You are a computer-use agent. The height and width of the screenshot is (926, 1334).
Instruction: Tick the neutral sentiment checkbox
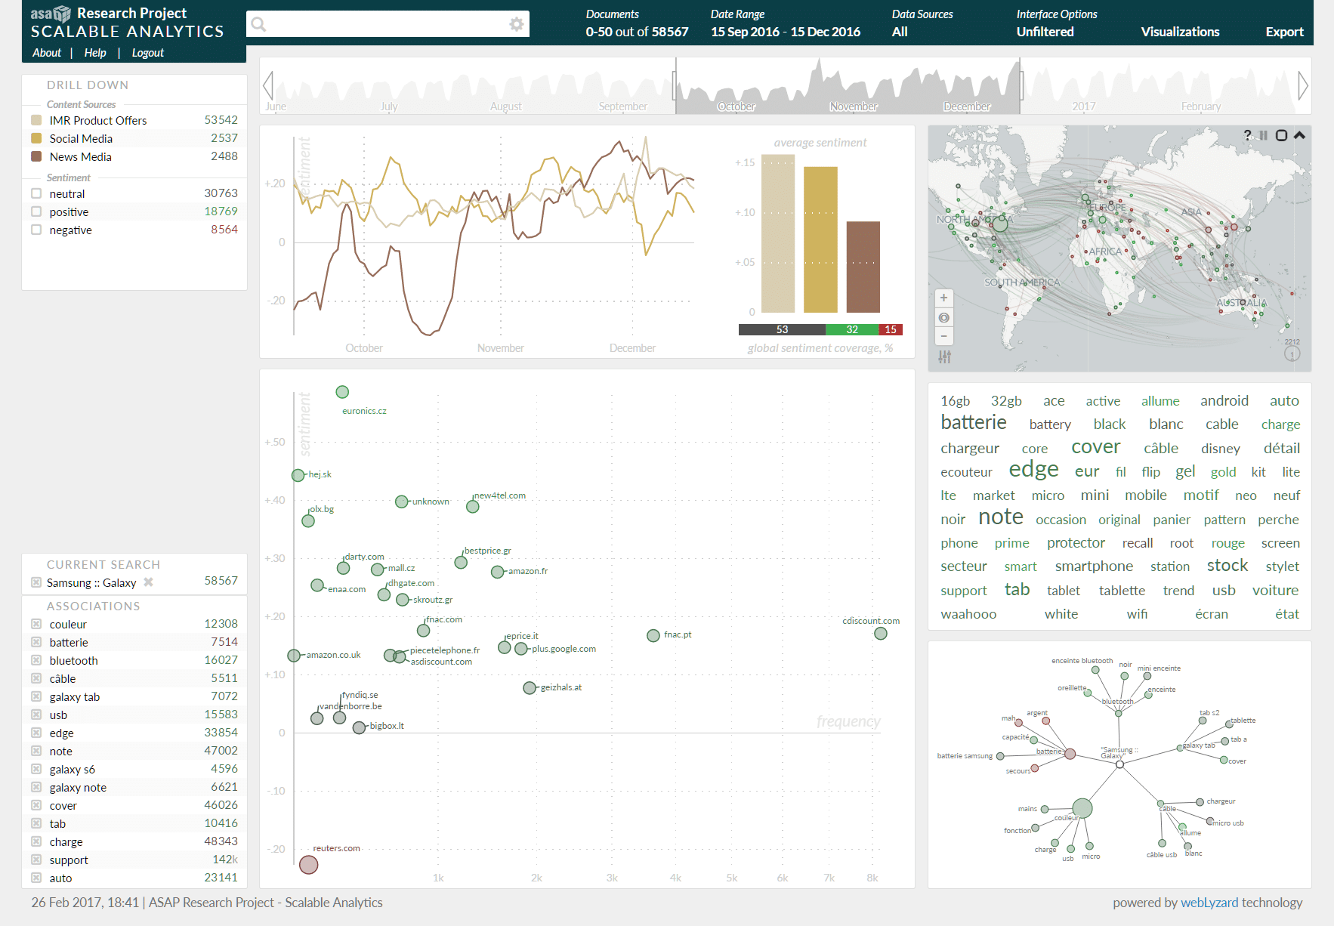(x=36, y=193)
